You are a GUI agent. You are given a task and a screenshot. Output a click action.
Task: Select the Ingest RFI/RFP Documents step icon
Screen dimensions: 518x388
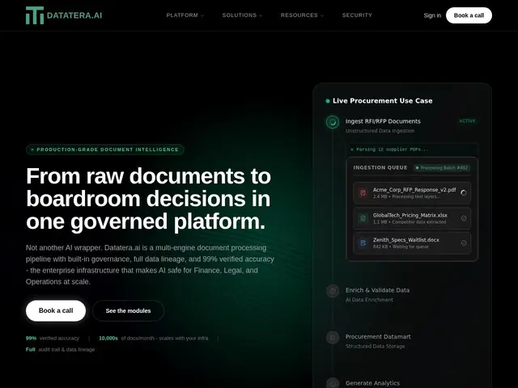click(x=333, y=122)
